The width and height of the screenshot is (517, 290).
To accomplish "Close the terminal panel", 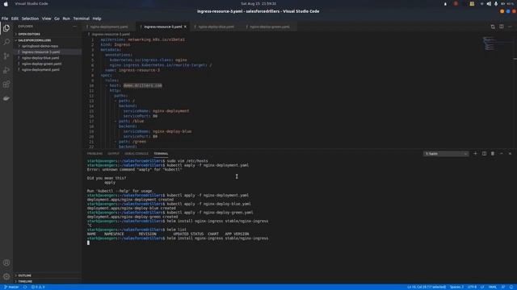I will (x=510, y=154).
